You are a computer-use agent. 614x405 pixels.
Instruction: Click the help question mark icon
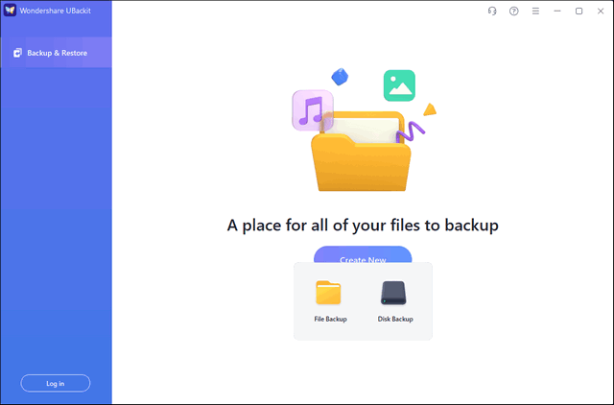[514, 12]
